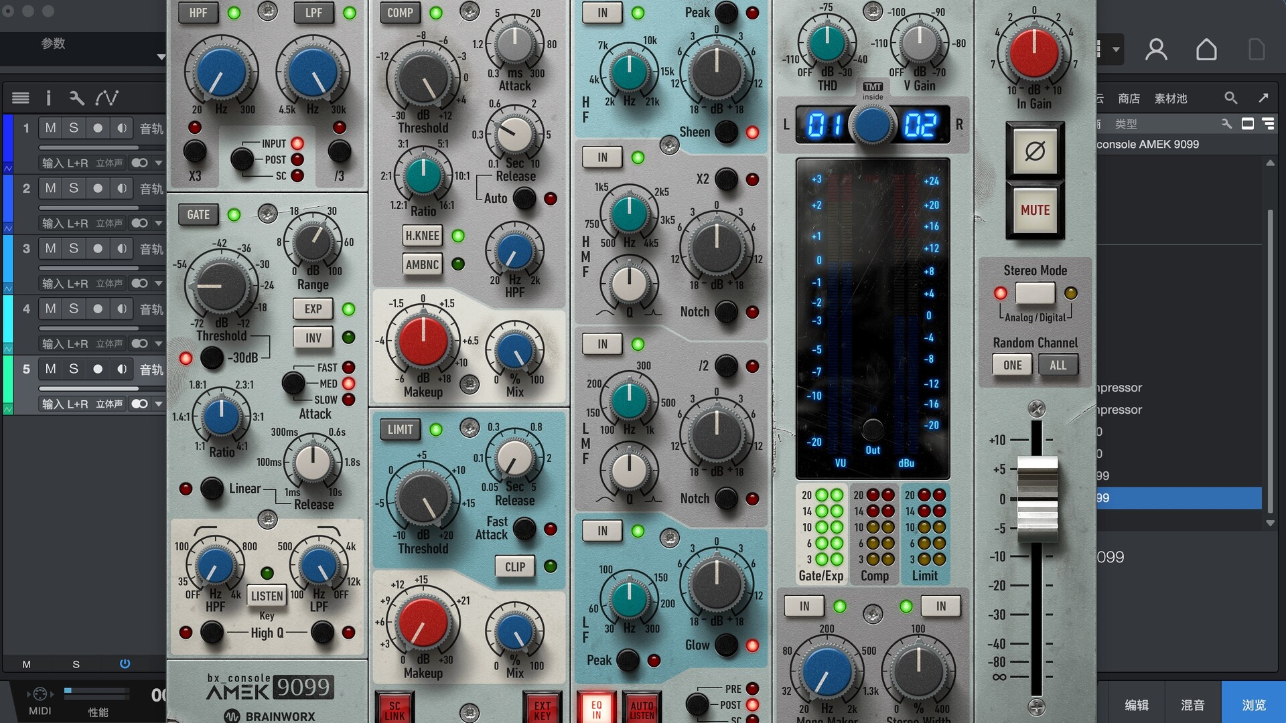The image size is (1286, 723).
Task: Open track 5 input dropdown arrow
Action: point(159,404)
